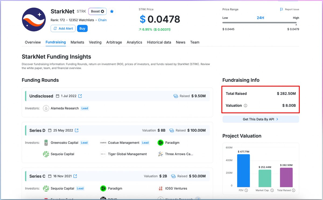
Task: Click the coins icon in Undisclosed round
Action: pos(176,96)
